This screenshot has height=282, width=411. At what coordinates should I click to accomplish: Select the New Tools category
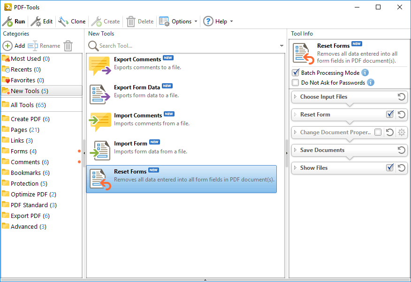(x=41, y=91)
